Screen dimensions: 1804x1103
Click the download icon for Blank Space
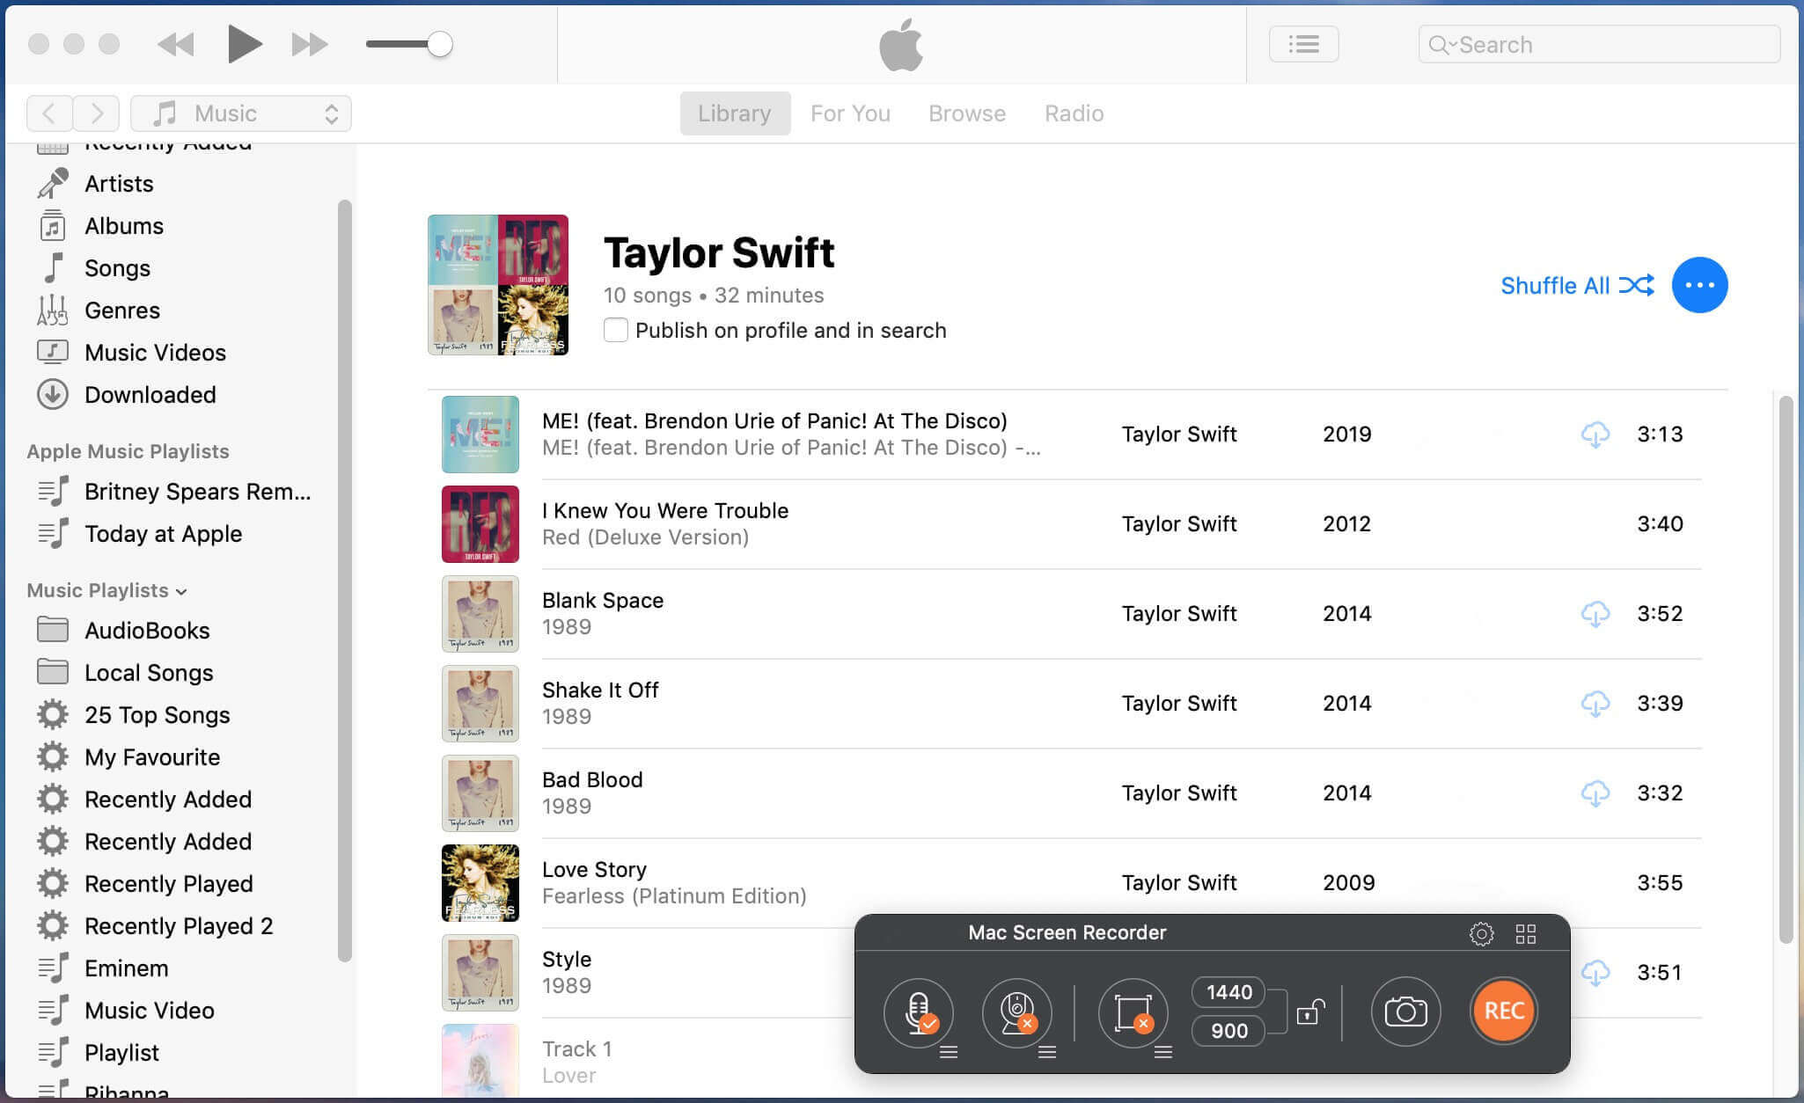click(x=1595, y=612)
